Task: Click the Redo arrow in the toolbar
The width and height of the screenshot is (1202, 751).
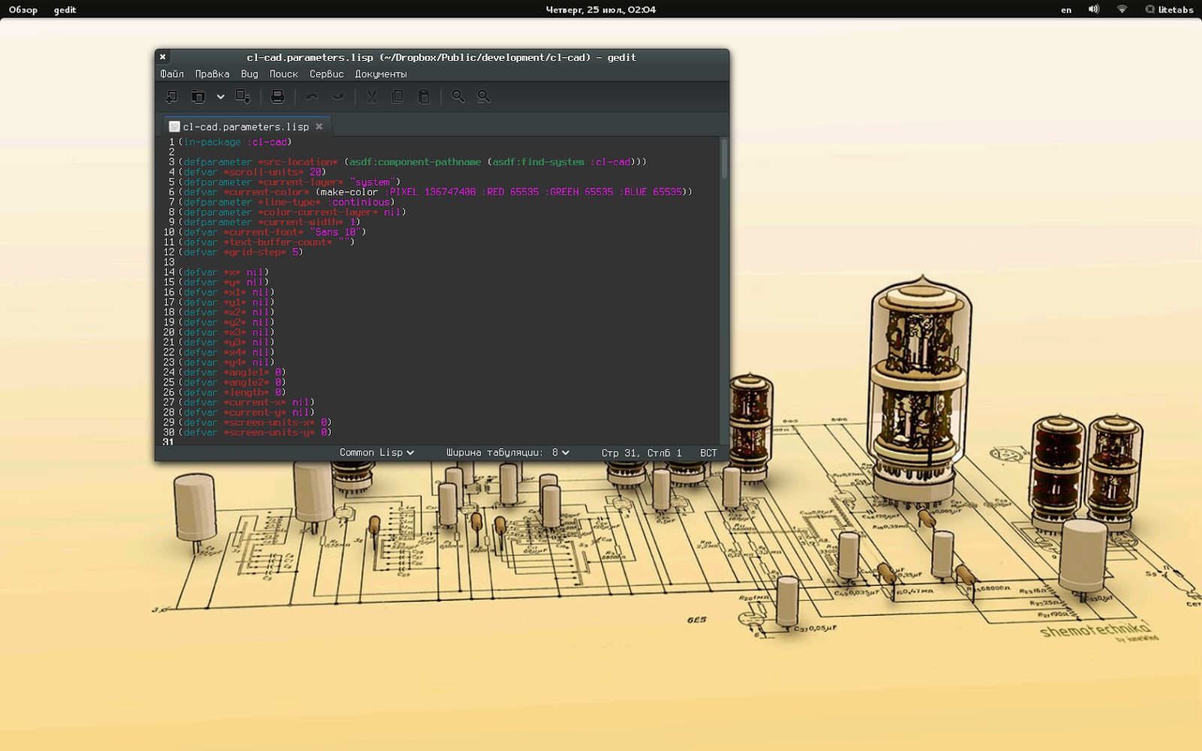Action: point(338,97)
